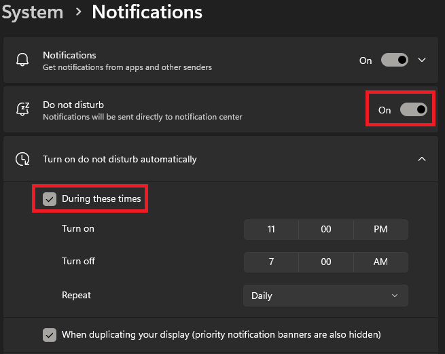This screenshot has height=354, width=445.
Task: Change the Turn off AM period field
Action: tap(380, 262)
